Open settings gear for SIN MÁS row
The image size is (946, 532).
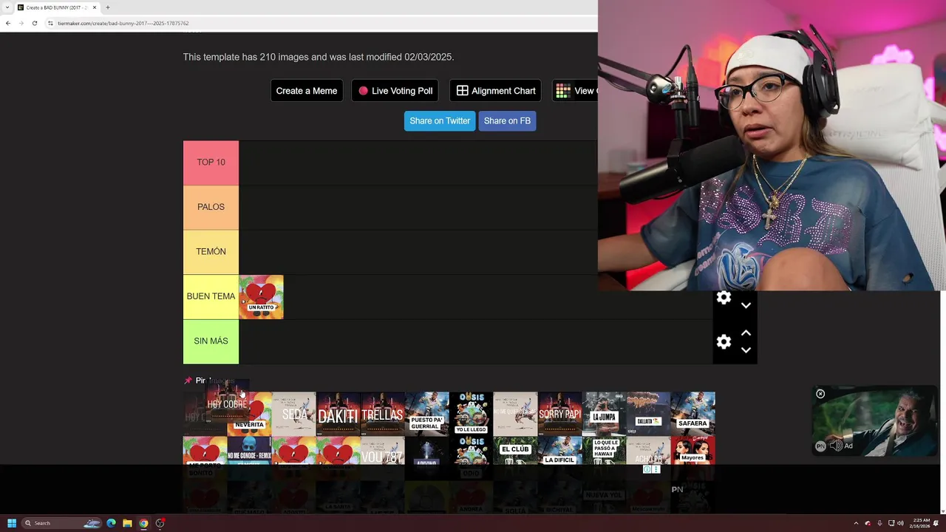724,341
